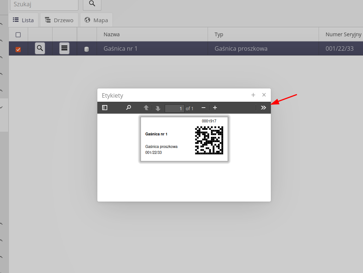Switch to the Drzewo tab
The height and width of the screenshot is (273, 363).
pyautogui.click(x=59, y=20)
